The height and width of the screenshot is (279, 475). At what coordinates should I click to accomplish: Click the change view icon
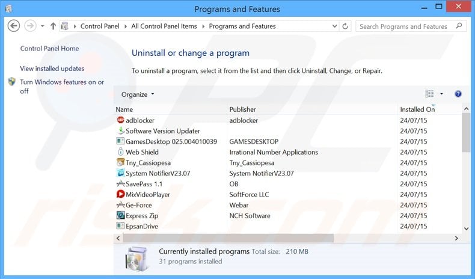[429, 94]
